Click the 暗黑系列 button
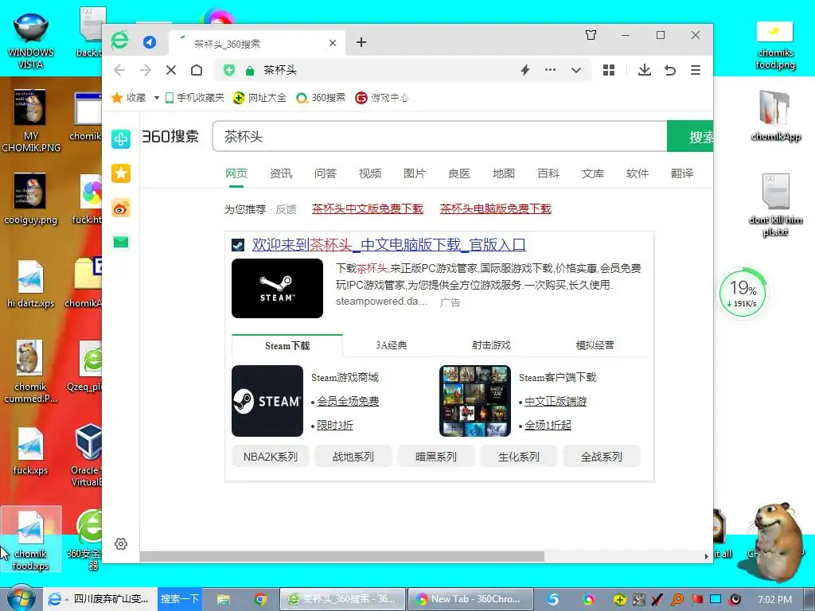 pos(436,457)
